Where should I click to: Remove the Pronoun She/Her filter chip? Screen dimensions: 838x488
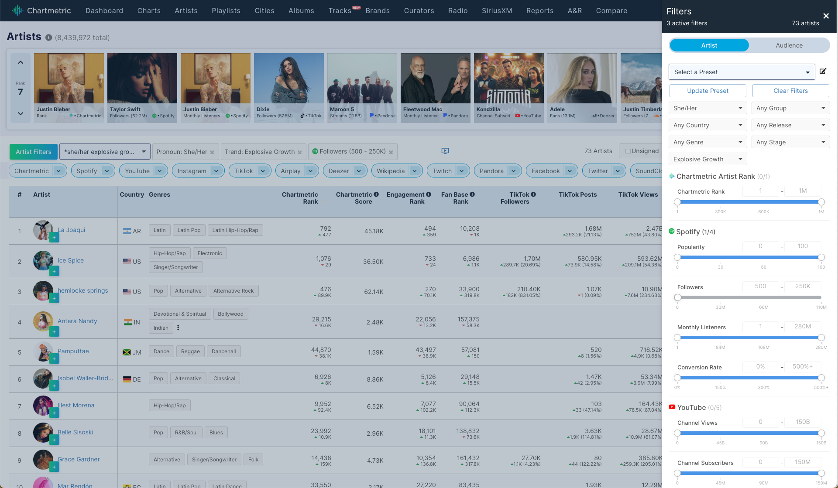(x=212, y=152)
